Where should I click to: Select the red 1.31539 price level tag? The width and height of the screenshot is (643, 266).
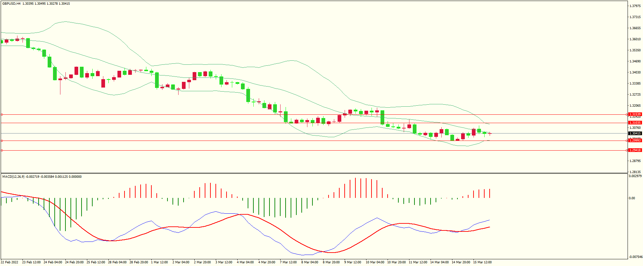[635, 114]
